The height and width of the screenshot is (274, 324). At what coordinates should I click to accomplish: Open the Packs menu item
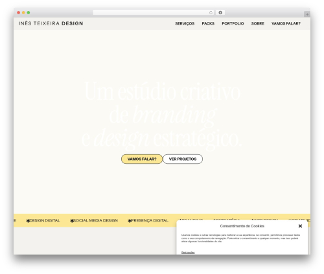208,23
